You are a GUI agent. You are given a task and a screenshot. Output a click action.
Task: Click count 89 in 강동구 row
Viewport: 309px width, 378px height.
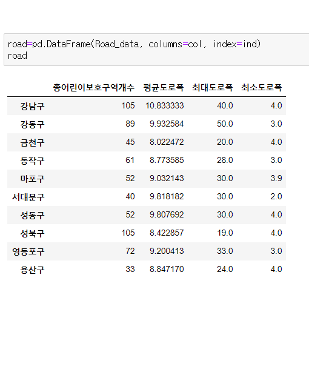[x=130, y=124]
